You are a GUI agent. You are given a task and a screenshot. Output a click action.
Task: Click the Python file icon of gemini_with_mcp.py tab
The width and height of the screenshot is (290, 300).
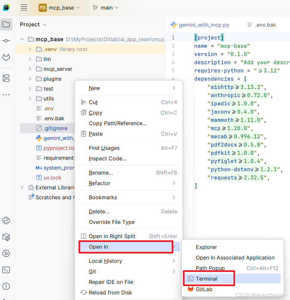pos(174,25)
